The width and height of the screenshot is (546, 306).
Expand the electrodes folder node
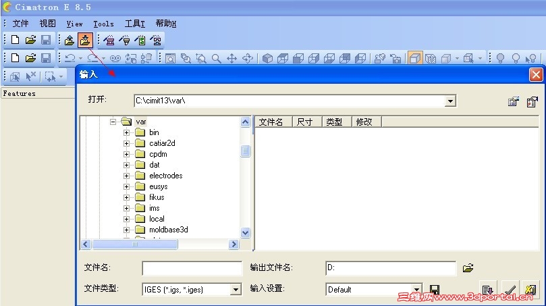(x=126, y=176)
